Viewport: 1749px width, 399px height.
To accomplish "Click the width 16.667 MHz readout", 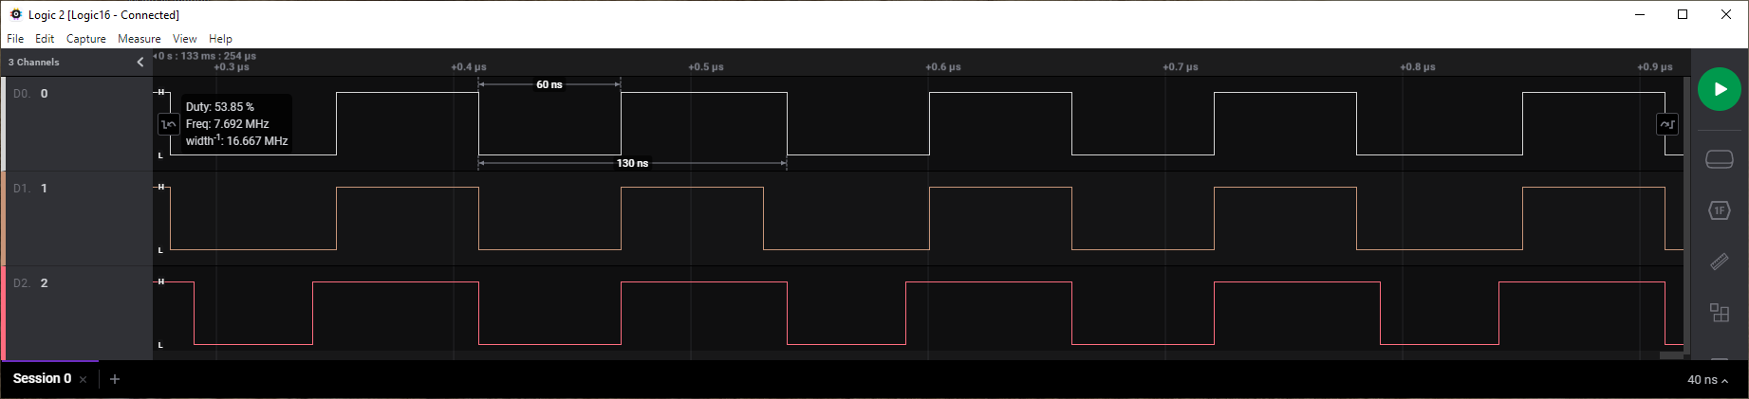I will [x=237, y=140].
